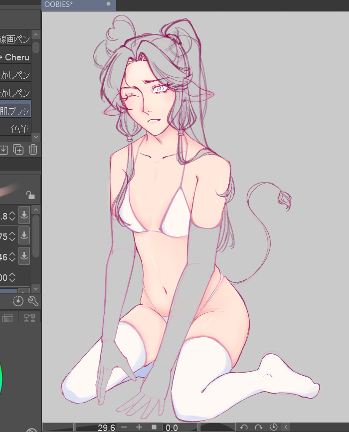The width and height of the screenshot is (349, 432).
Task: Reset tool properties with the circular reset icon
Action: tap(18, 301)
